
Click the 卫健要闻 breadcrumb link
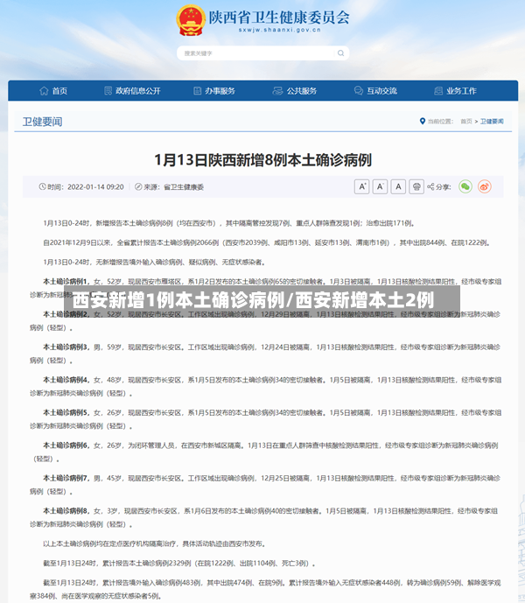(492, 122)
